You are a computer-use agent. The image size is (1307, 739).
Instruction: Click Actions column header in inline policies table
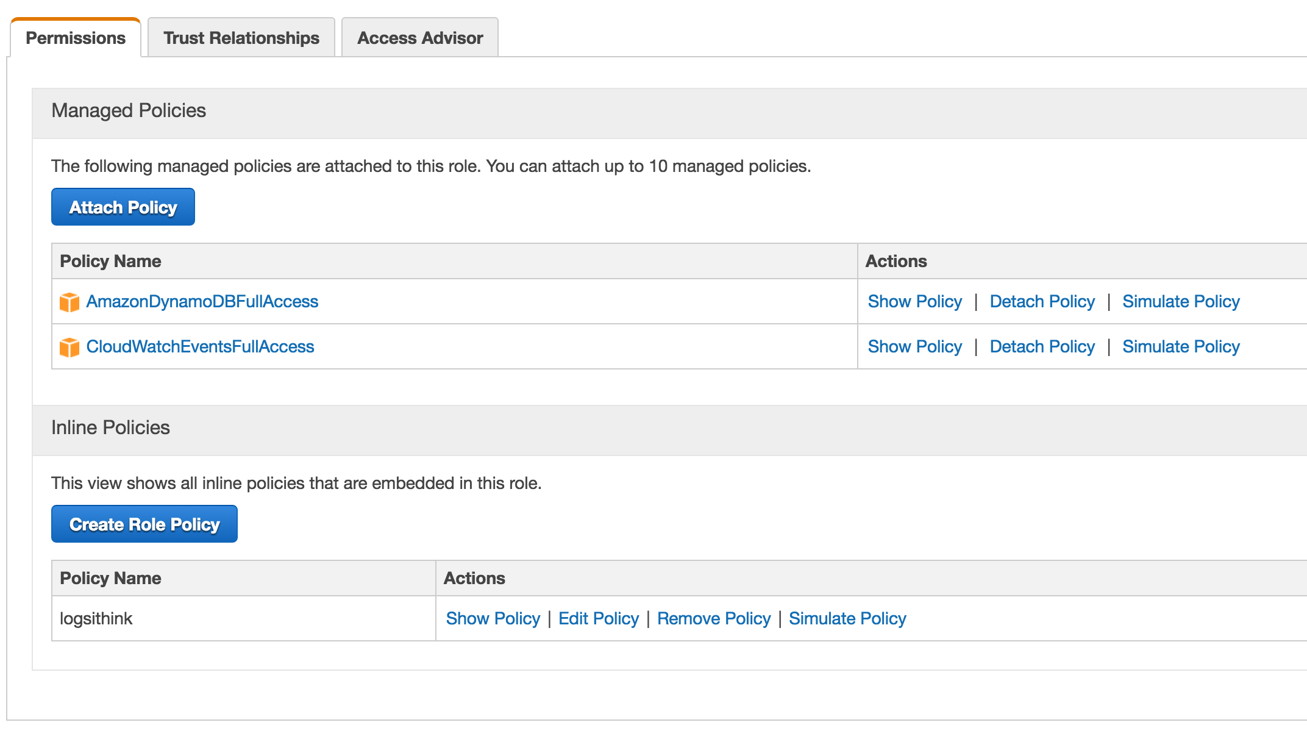[872, 578]
